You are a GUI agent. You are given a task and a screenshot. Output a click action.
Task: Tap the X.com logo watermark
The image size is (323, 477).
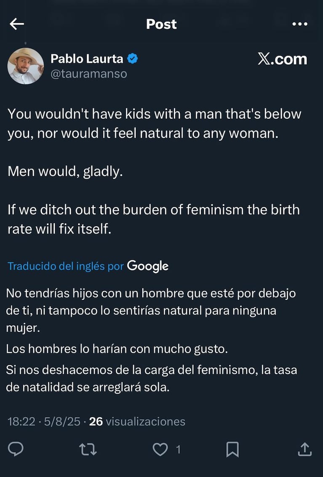pyautogui.click(x=282, y=59)
